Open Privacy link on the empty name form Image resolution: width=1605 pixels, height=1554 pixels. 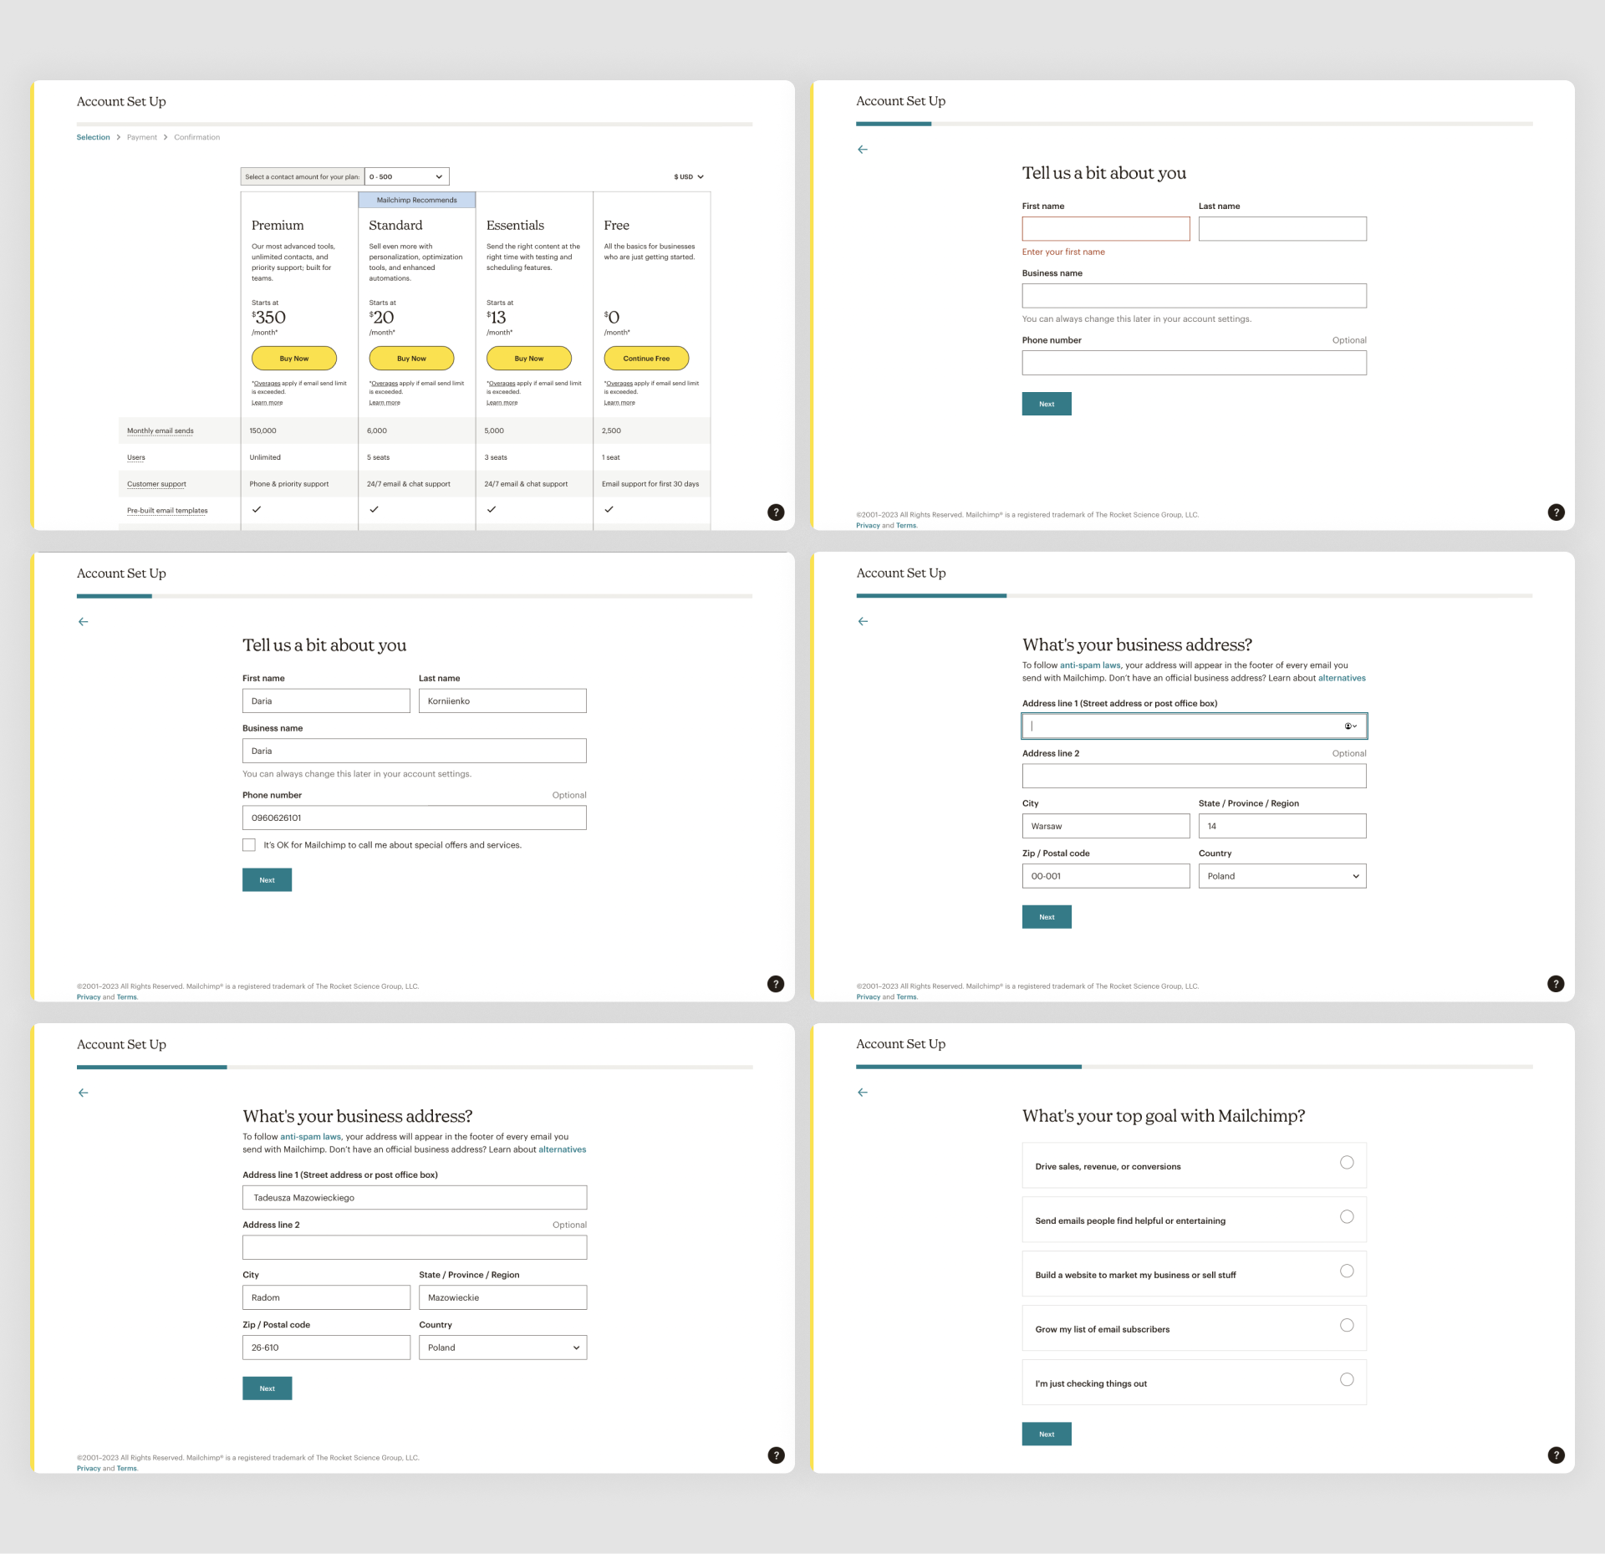(868, 526)
